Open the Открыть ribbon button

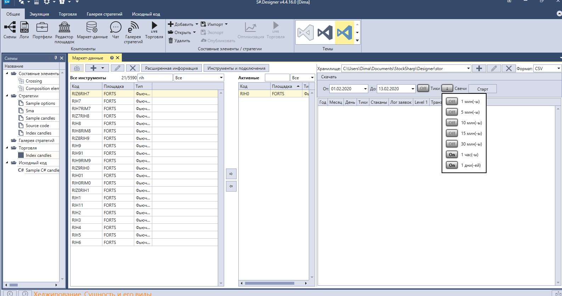(182, 33)
